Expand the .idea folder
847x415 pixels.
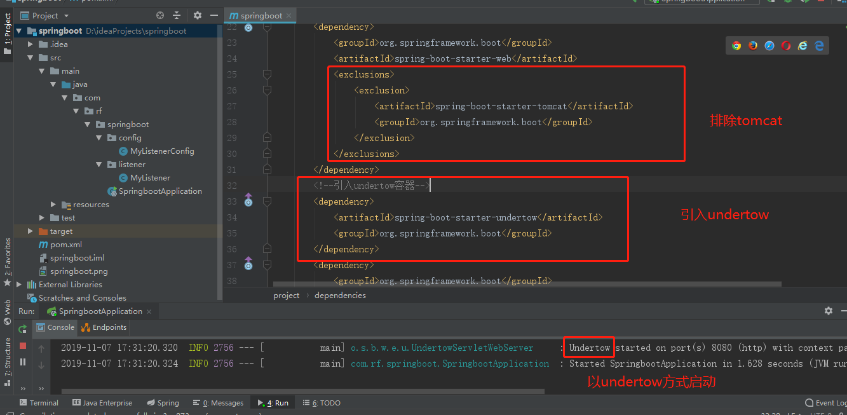[x=30, y=44]
